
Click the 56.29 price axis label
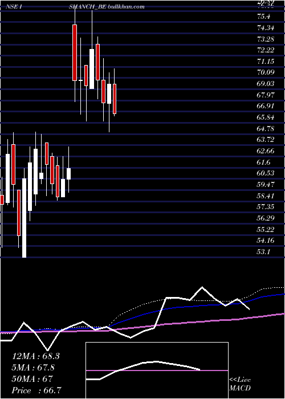266,218
